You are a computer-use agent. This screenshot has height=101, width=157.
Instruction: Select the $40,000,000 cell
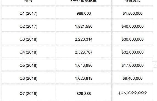133,26
